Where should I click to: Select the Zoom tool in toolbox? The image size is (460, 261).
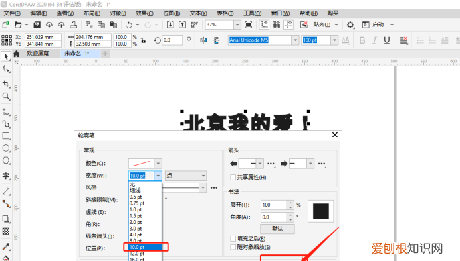coord(6,96)
